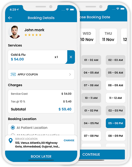Choose the 08 - 09 AM time slot
This screenshot has height=167, width=132.
[115, 85]
